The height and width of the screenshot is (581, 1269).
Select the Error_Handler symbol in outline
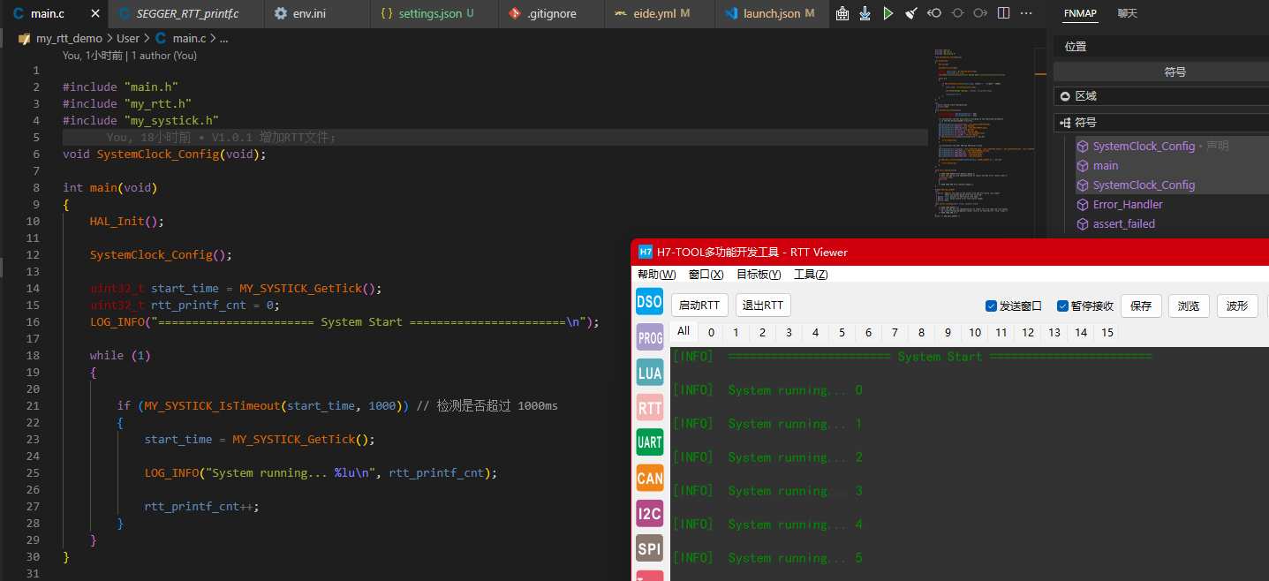[1127, 205]
